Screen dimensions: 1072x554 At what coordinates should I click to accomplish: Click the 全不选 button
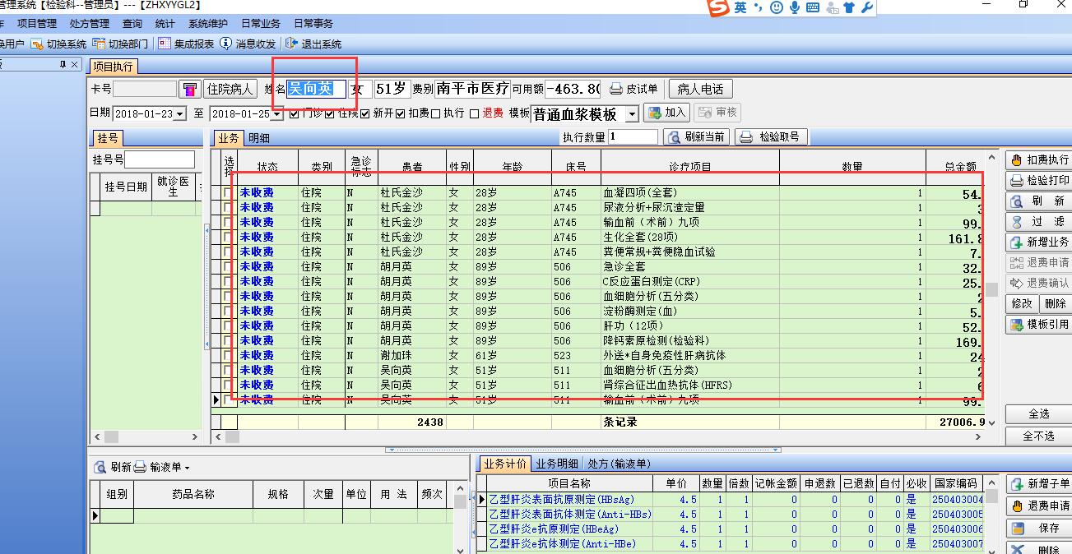coord(1039,436)
